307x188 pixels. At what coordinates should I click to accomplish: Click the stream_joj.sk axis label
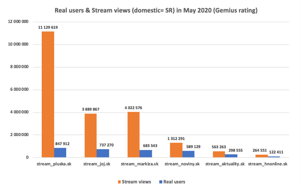point(97,164)
